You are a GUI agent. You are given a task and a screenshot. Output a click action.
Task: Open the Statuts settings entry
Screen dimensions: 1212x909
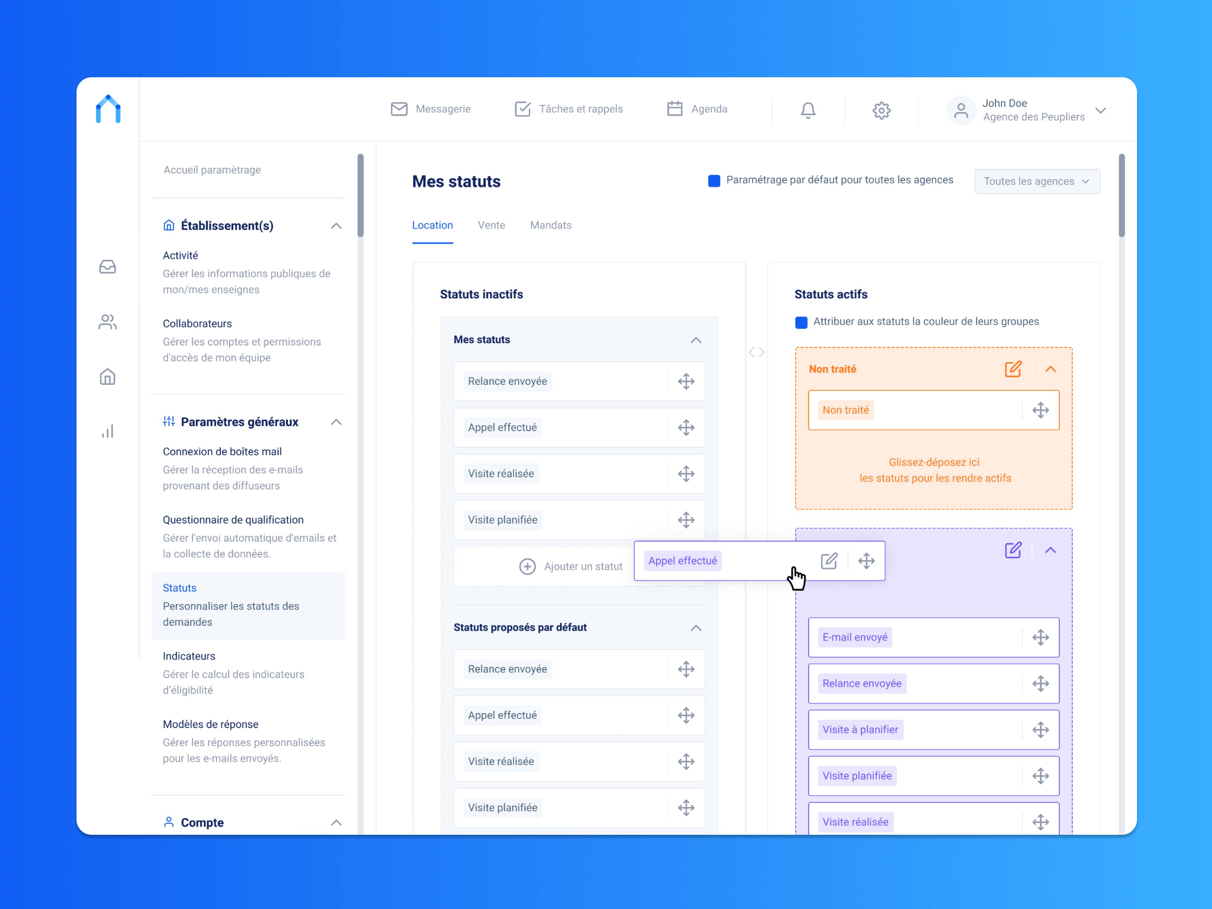point(248,606)
